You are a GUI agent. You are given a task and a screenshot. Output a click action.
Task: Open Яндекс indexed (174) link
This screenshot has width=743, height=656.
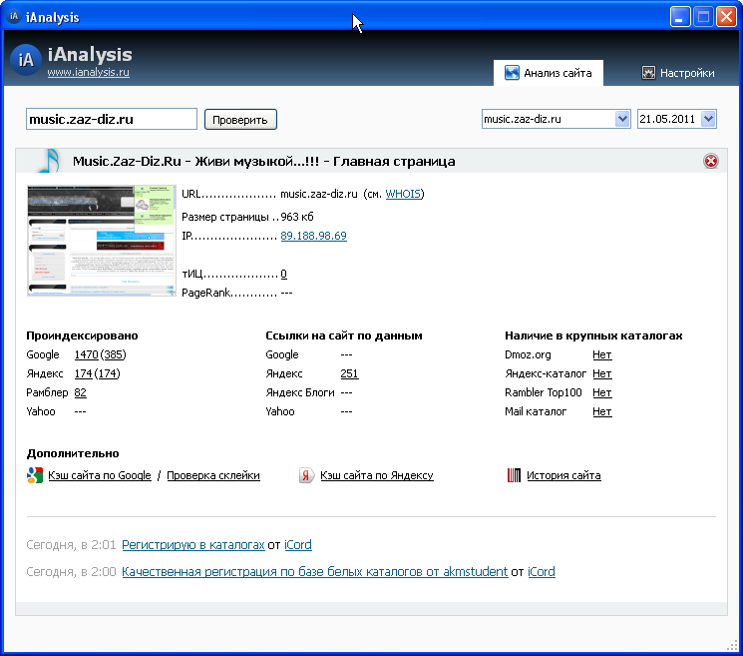click(x=107, y=373)
